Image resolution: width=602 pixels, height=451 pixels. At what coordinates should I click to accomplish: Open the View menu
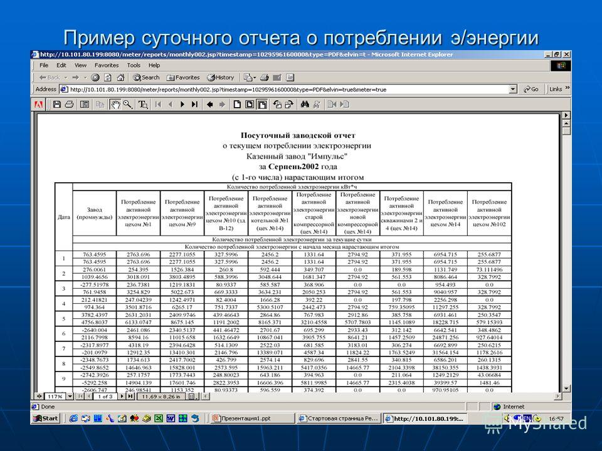80,65
